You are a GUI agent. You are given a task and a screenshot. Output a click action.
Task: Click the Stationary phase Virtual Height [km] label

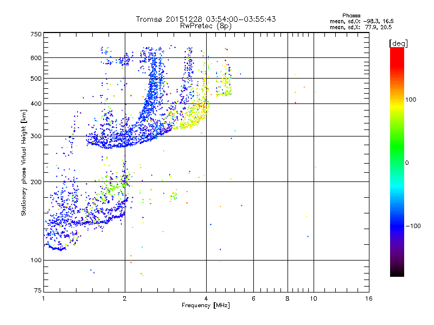pos(24,163)
